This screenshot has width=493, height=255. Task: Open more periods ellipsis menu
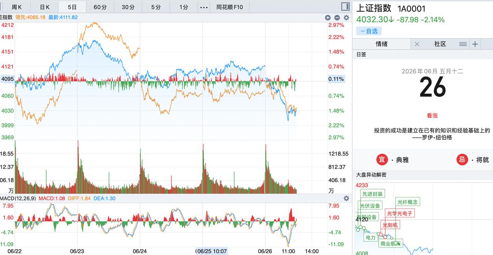(x=204, y=7)
